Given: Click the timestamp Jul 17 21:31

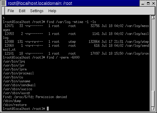Looking at the screenshot, I should coord(112,42).
